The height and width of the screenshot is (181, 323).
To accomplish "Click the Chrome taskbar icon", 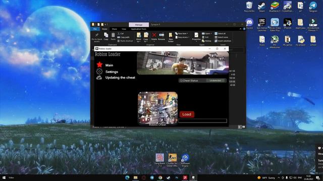I will [x=160, y=177].
